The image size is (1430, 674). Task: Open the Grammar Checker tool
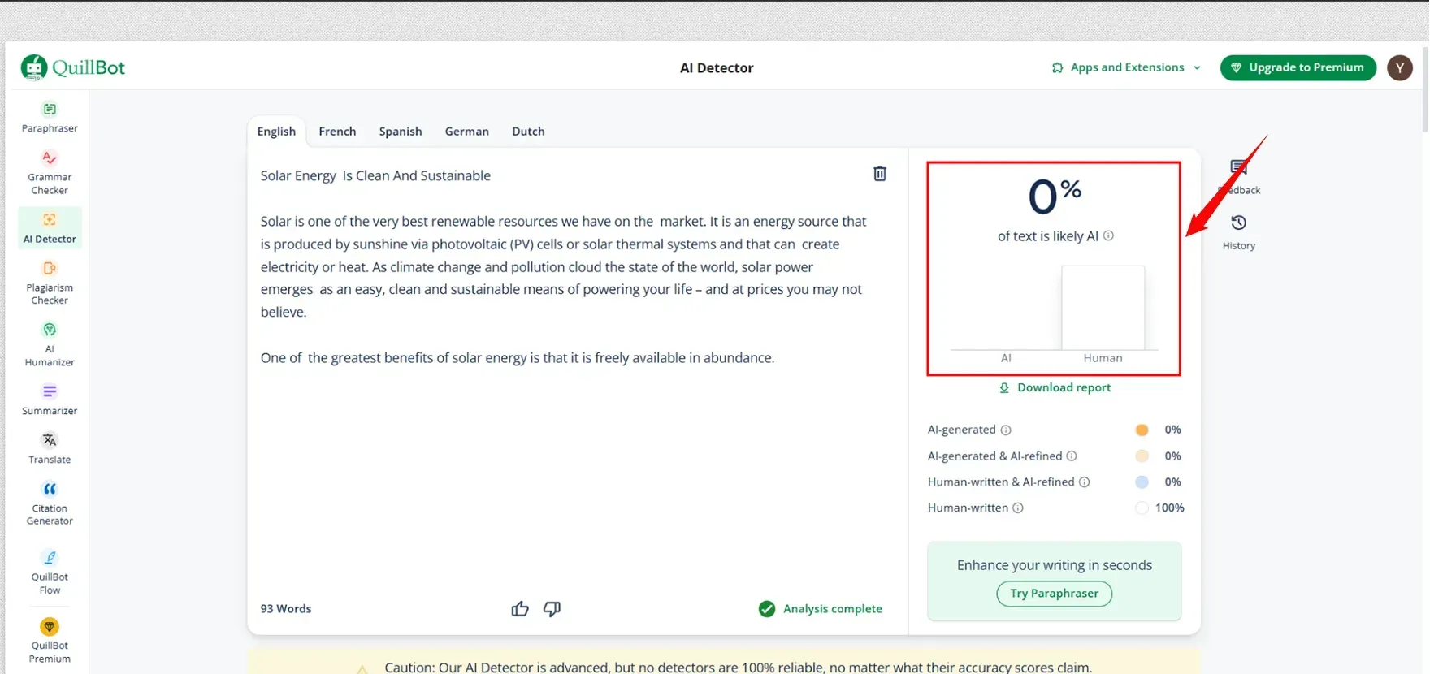tap(50, 173)
